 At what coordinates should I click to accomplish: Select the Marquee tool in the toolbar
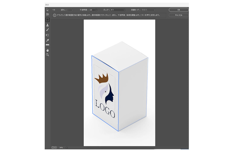point(48,20)
